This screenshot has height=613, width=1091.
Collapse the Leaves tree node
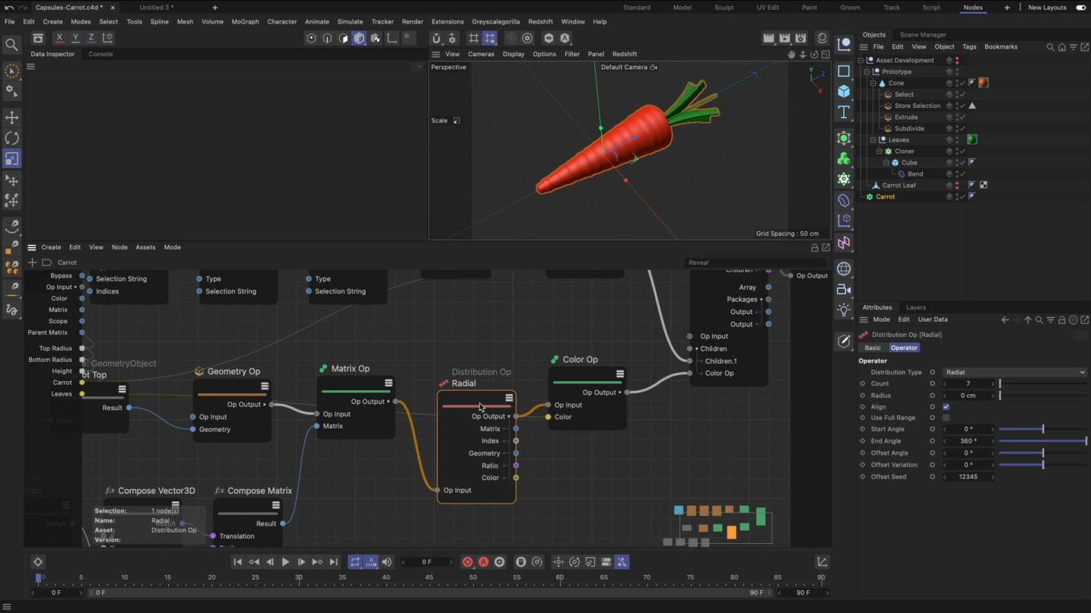pyautogui.click(x=873, y=140)
